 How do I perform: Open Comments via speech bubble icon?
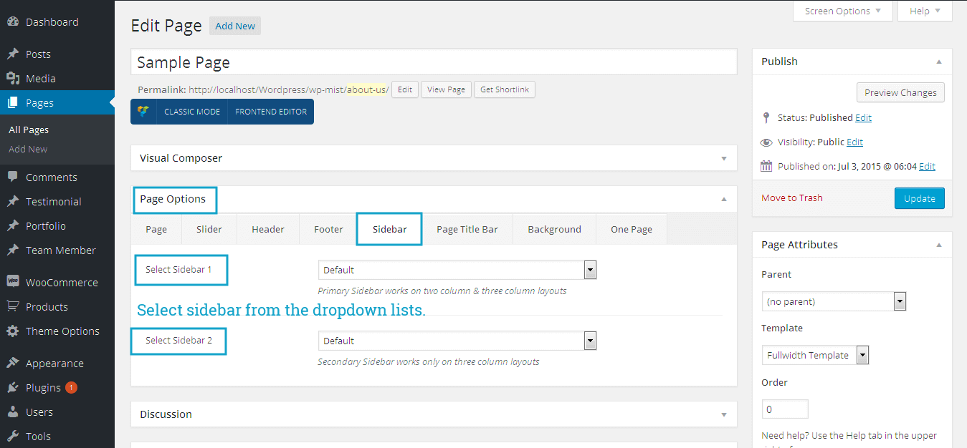click(13, 177)
